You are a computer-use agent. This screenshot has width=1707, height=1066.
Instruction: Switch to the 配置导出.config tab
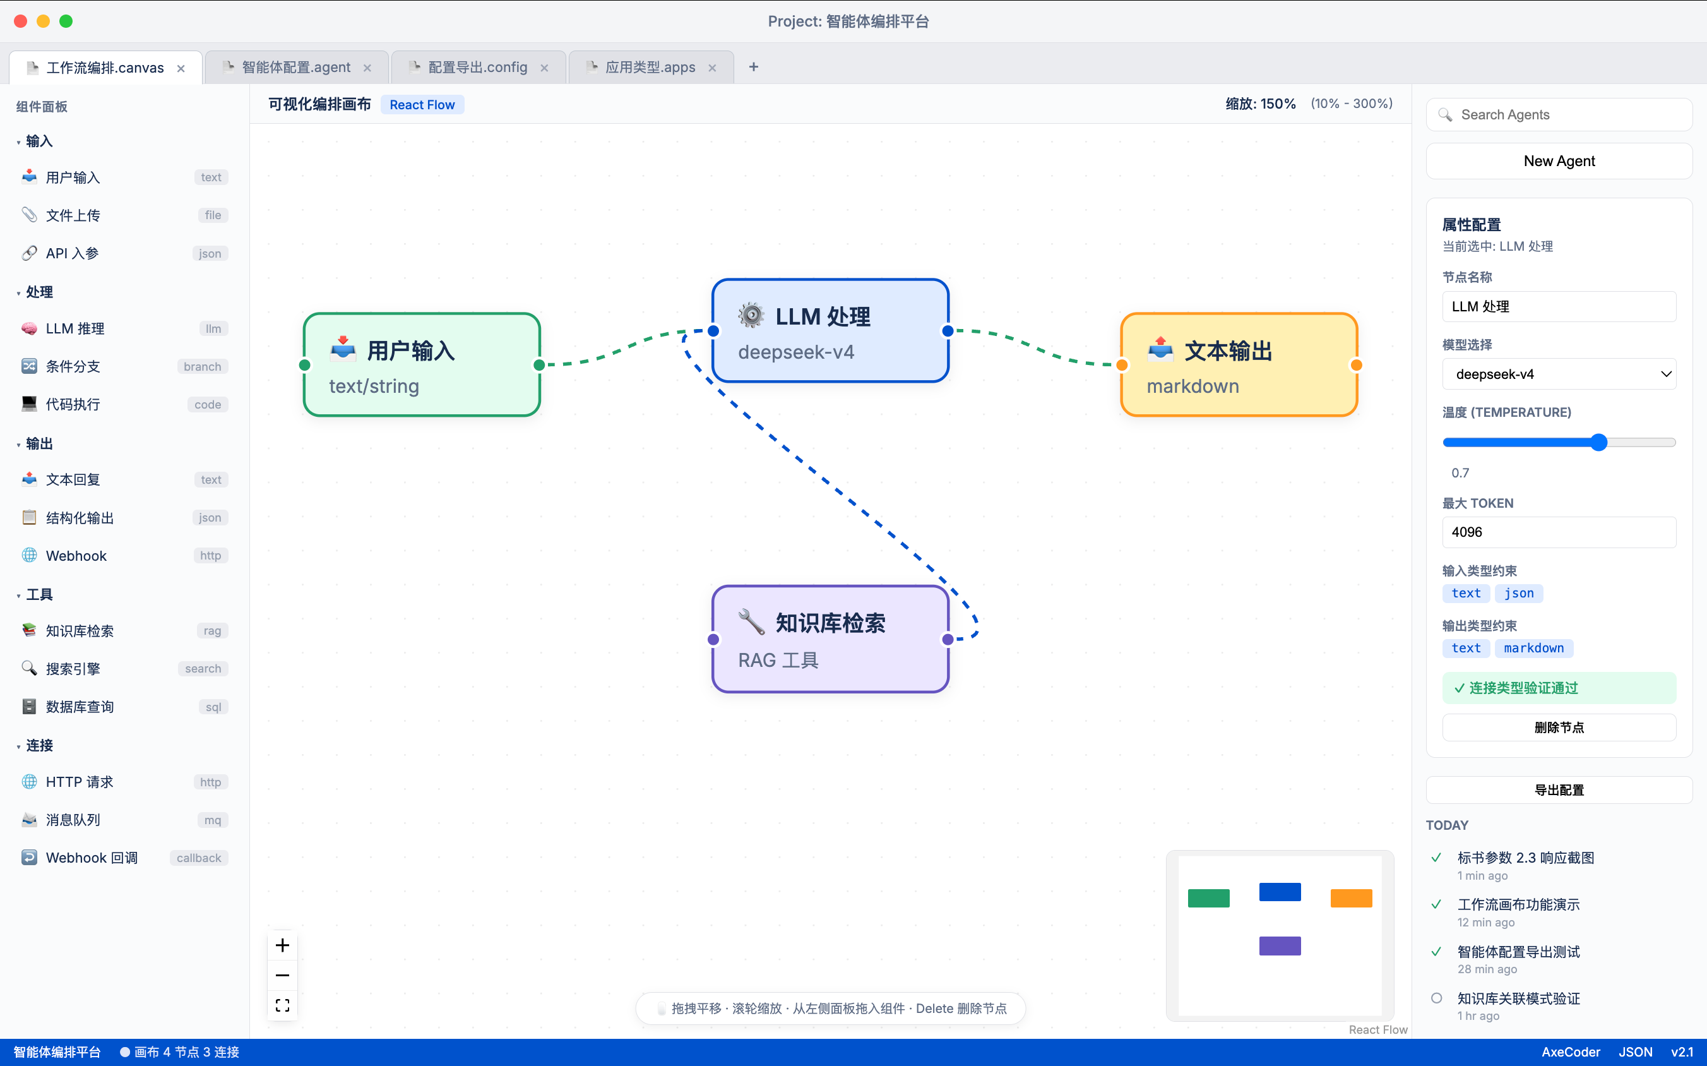pyautogui.click(x=477, y=67)
